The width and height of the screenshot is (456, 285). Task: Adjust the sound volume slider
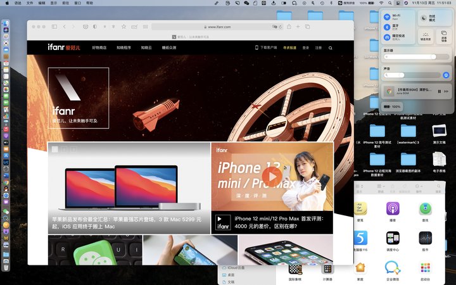[x=412, y=75]
